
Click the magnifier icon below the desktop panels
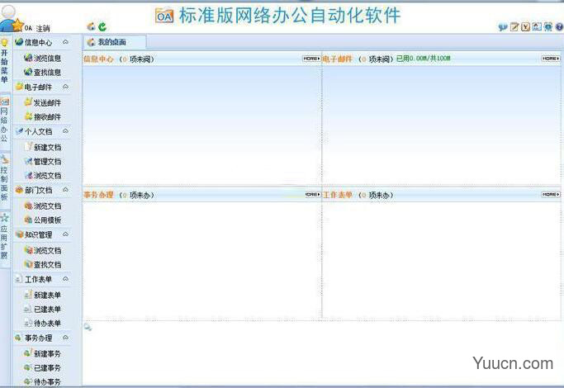click(88, 327)
